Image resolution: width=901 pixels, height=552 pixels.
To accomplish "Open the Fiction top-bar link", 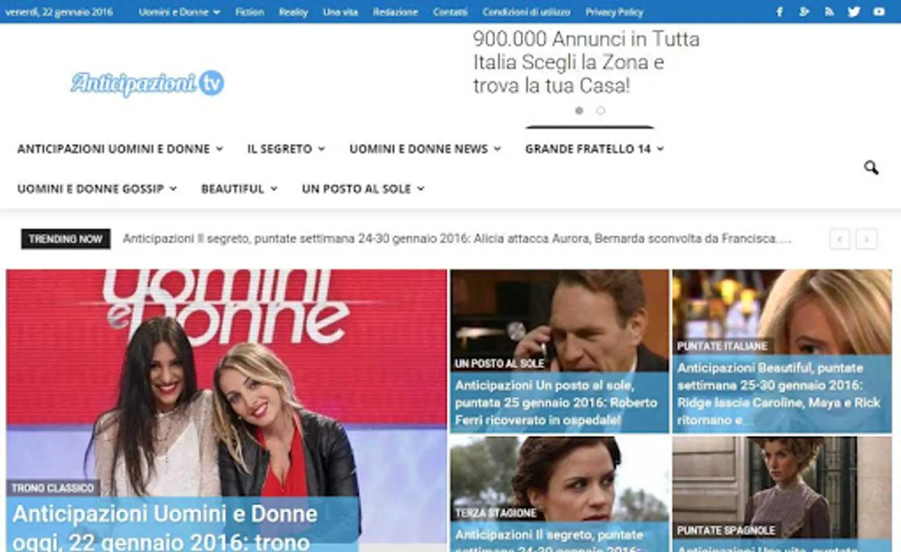I will 249,12.
